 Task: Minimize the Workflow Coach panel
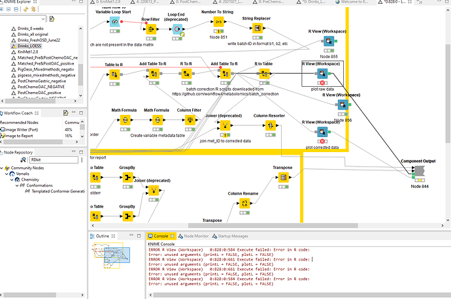click(74, 112)
